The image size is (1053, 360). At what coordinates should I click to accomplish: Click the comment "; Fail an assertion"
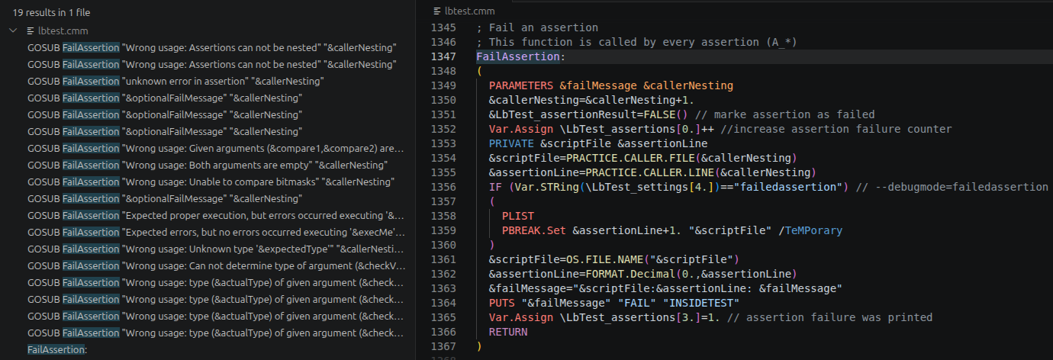(537, 27)
